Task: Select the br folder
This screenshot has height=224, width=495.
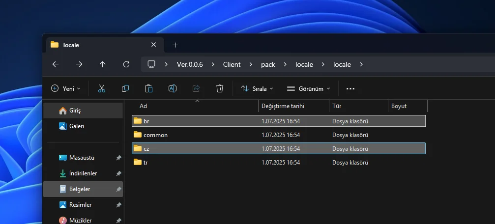Action: coord(278,121)
